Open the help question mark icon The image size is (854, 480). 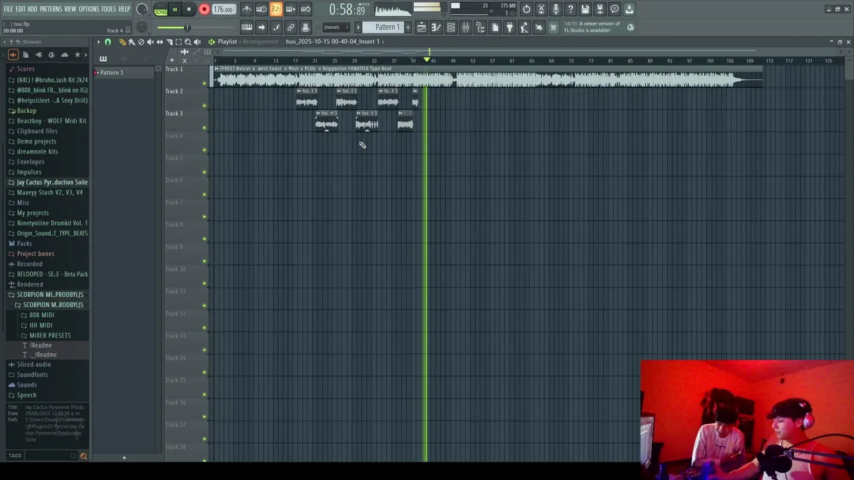570,9
